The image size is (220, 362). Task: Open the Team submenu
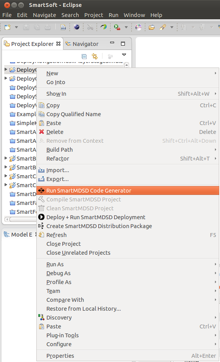pos(128,291)
